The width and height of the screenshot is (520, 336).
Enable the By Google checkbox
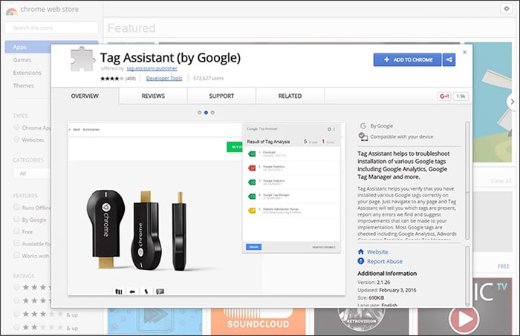click(16, 219)
